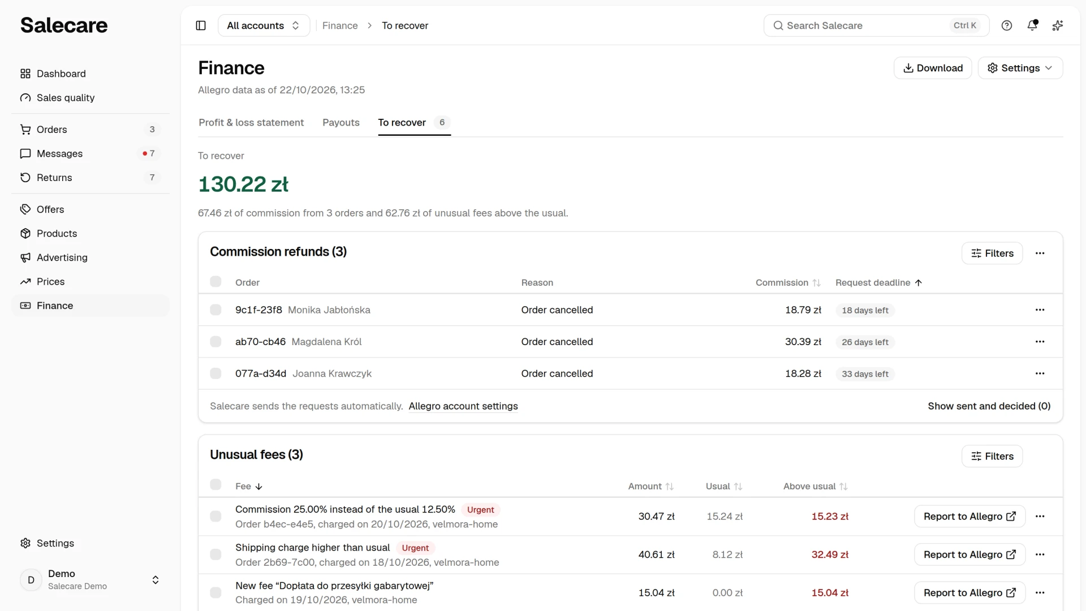The height and width of the screenshot is (611, 1086).
Task: Open Prices in sidebar
Action: [90, 282]
